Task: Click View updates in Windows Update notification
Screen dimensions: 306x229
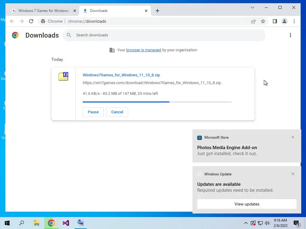Action: point(247,204)
